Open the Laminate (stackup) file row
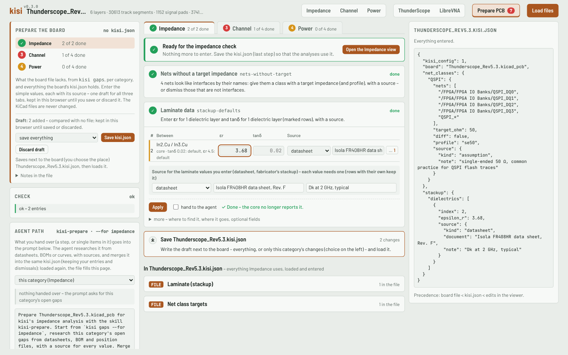 tap(274, 284)
